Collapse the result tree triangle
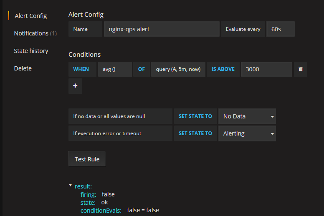This screenshot has width=324, height=216. click(70, 186)
